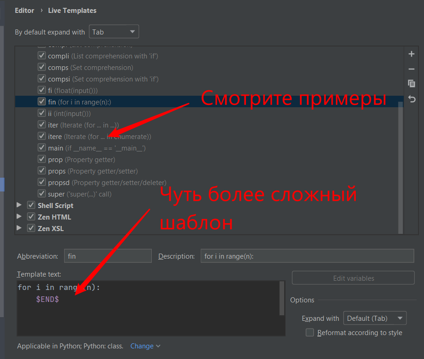This screenshot has height=359, width=424.
Task: Click the Edit variables button
Action: tap(353, 278)
